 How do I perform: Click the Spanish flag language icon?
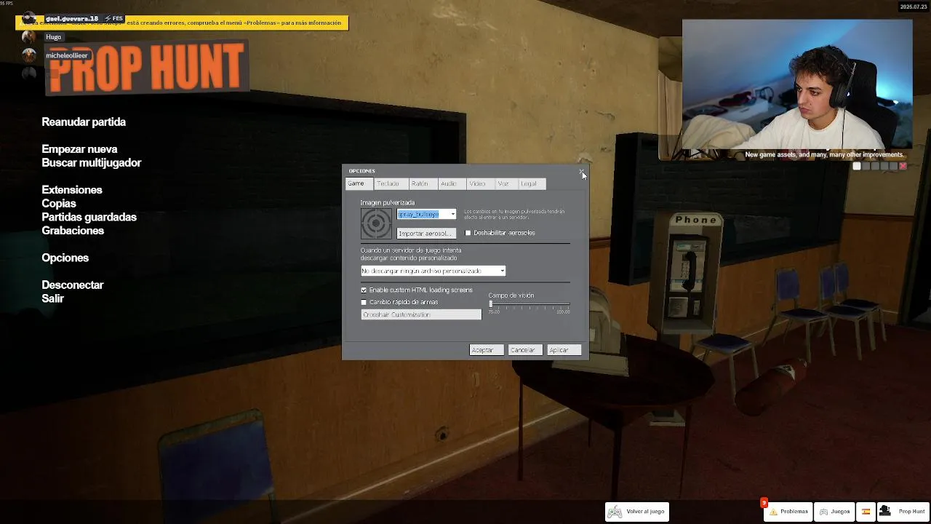(x=866, y=512)
